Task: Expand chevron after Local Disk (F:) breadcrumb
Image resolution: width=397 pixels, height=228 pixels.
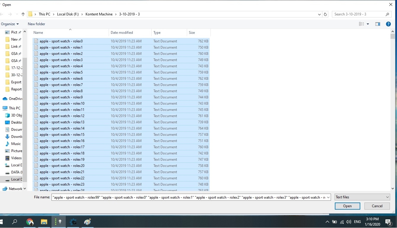Action: coord(82,14)
